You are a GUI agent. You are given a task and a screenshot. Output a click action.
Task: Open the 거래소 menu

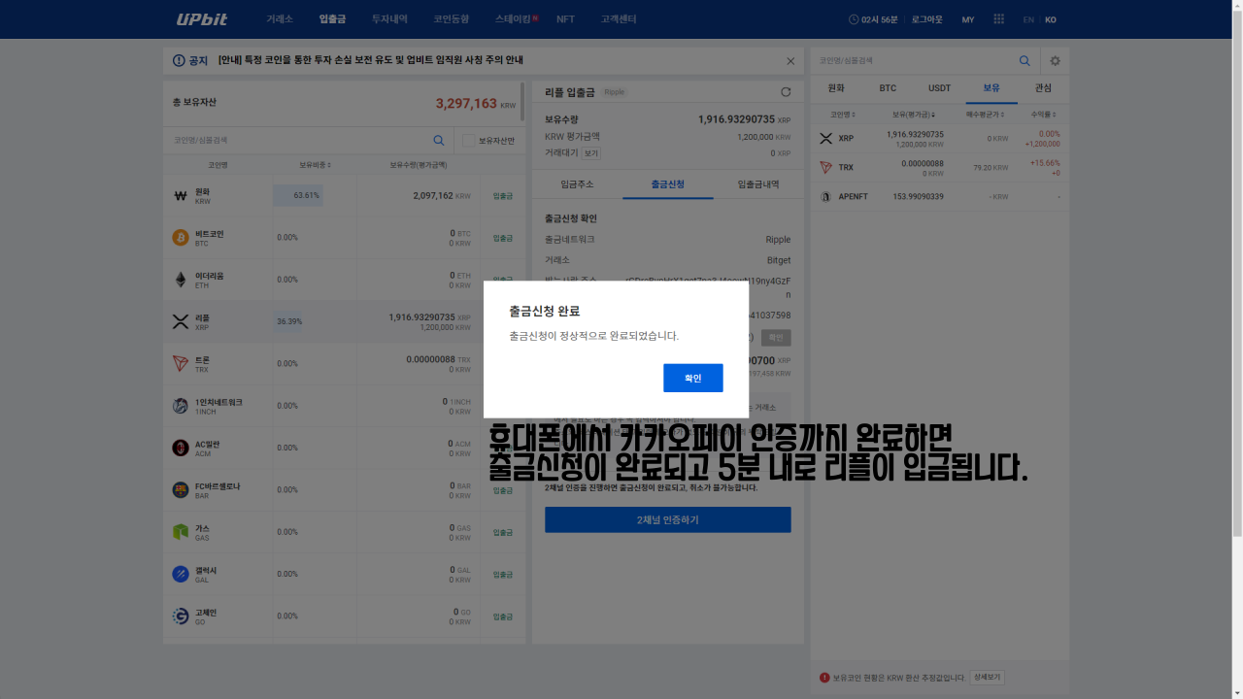pos(280,19)
